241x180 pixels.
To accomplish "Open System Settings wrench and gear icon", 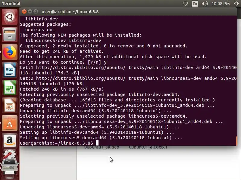I will 10,154.
